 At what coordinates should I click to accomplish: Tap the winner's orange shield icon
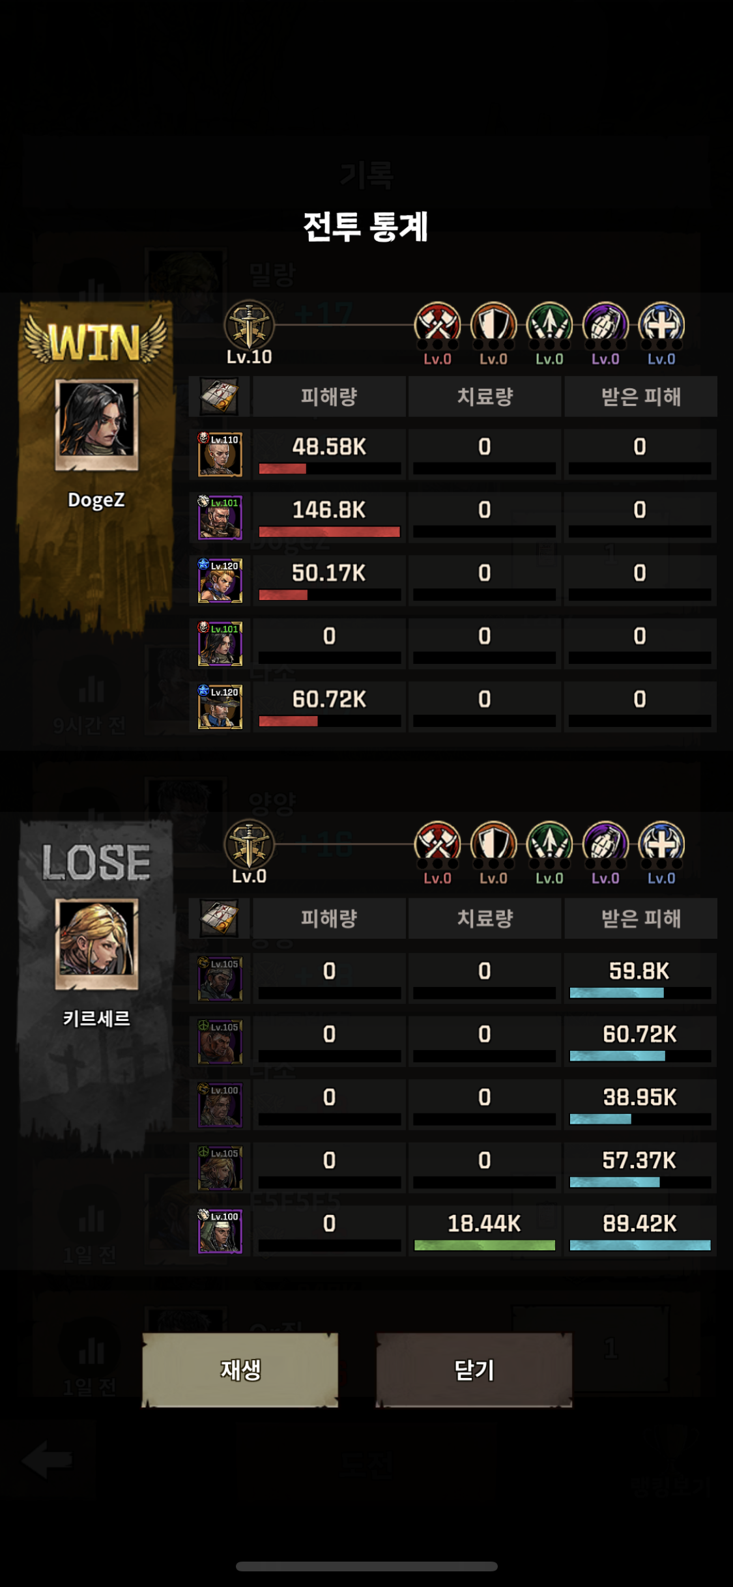[x=493, y=325]
